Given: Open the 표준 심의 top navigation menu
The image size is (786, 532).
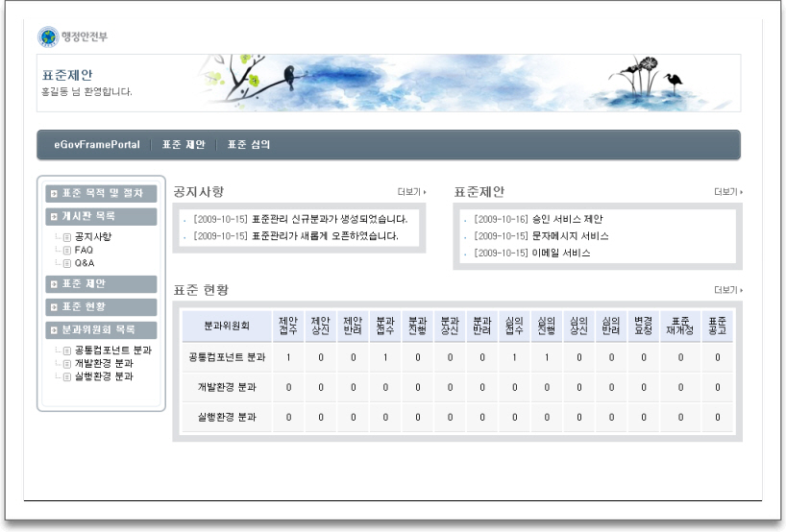Looking at the screenshot, I should tap(249, 145).
